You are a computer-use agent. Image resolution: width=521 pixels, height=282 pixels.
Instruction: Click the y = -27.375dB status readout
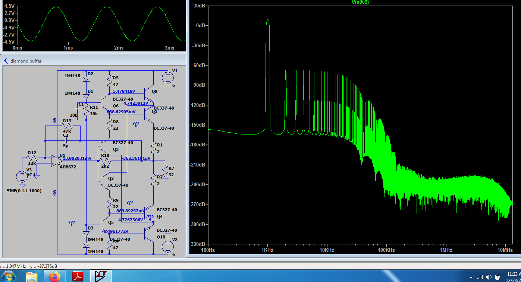tap(43, 266)
